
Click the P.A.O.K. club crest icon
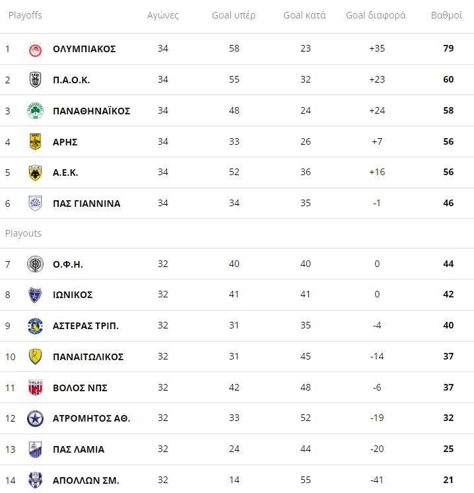coord(36,80)
